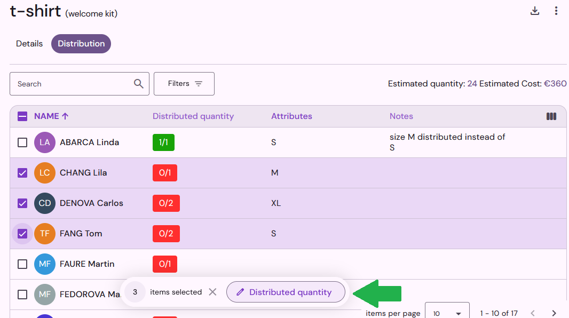The width and height of the screenshot is (569, 318).
Task: Select the Distribution tab
Action: tap(81, 44)
